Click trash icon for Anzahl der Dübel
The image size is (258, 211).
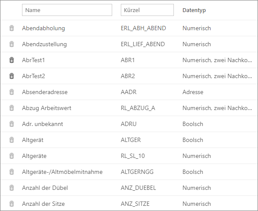point(12,188)
